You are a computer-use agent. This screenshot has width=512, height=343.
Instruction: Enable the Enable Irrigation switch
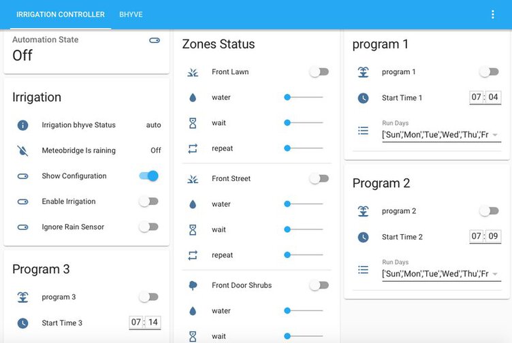click(x=148, y=201)
